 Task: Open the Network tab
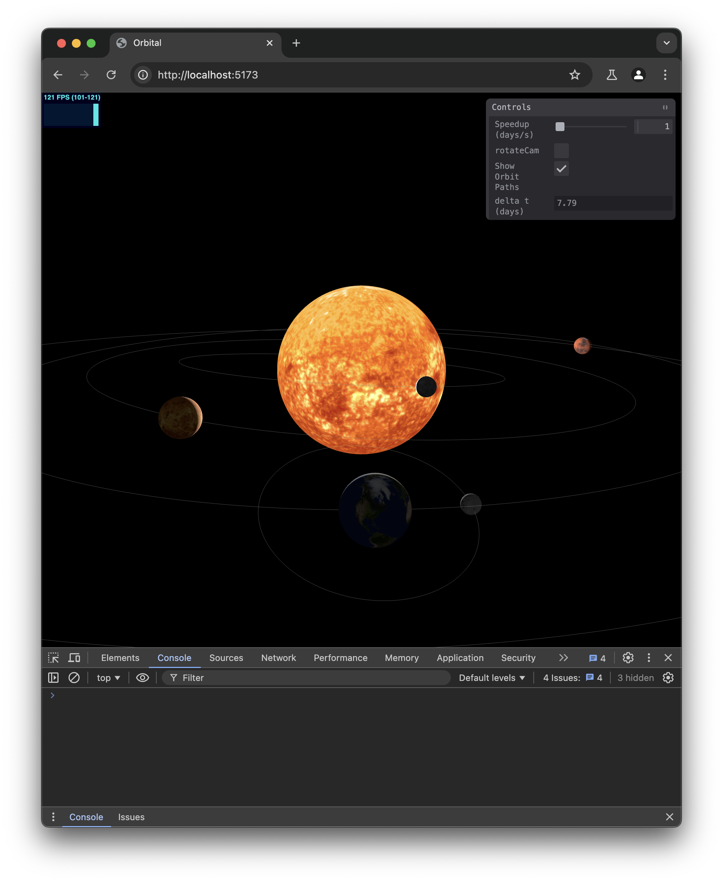click(279, 658)
